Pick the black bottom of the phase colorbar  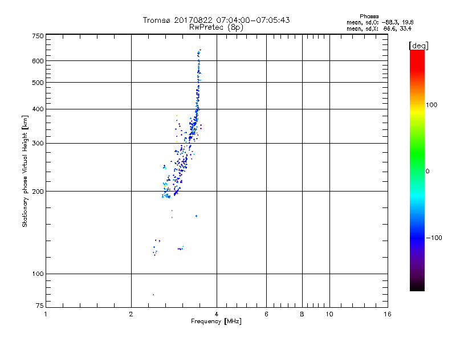(417, 287)
